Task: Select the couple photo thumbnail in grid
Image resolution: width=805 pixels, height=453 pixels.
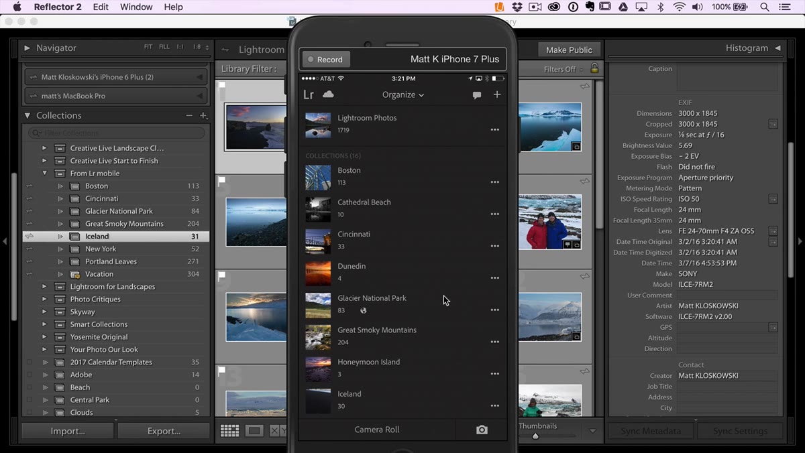Action: [x=549, y=222]
